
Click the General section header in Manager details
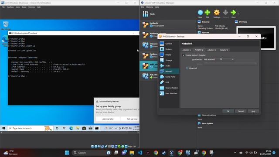point(206,22)
